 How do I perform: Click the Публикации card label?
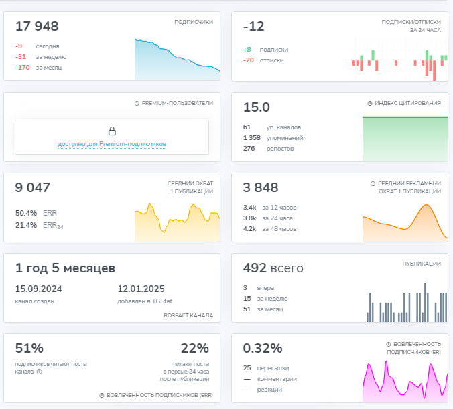tap(422, 264)
